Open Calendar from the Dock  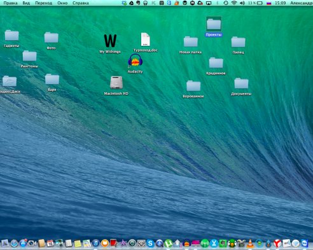click(x=50, y=243)
